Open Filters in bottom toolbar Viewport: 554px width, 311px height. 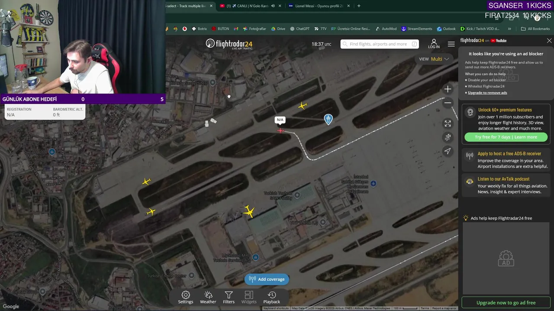(229, 297)
